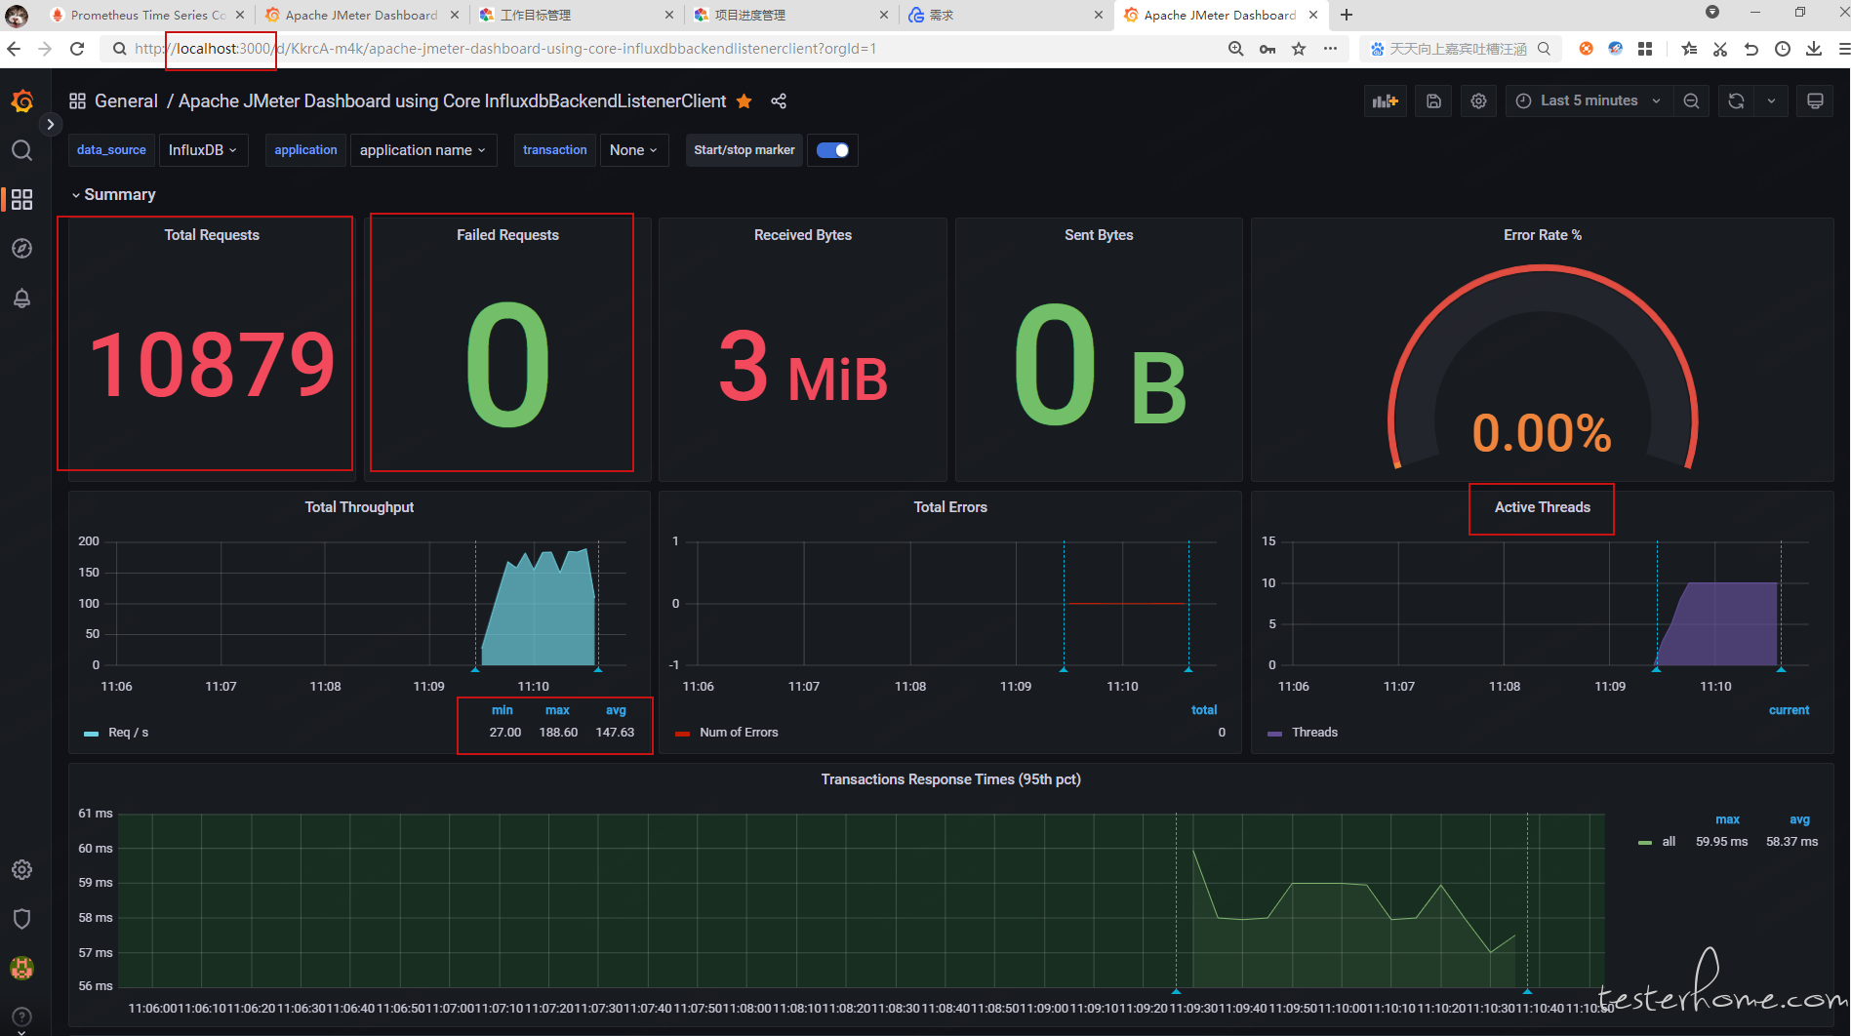Click the Threads legend color swatch

click(x=1274, y=733)
